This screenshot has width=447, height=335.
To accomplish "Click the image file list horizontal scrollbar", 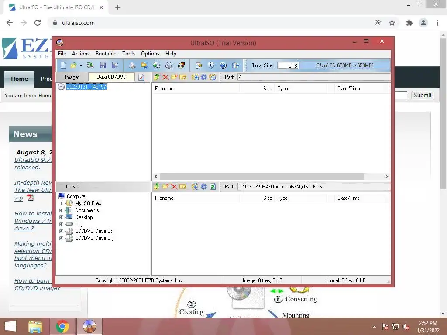I will [x=262, y=177].
